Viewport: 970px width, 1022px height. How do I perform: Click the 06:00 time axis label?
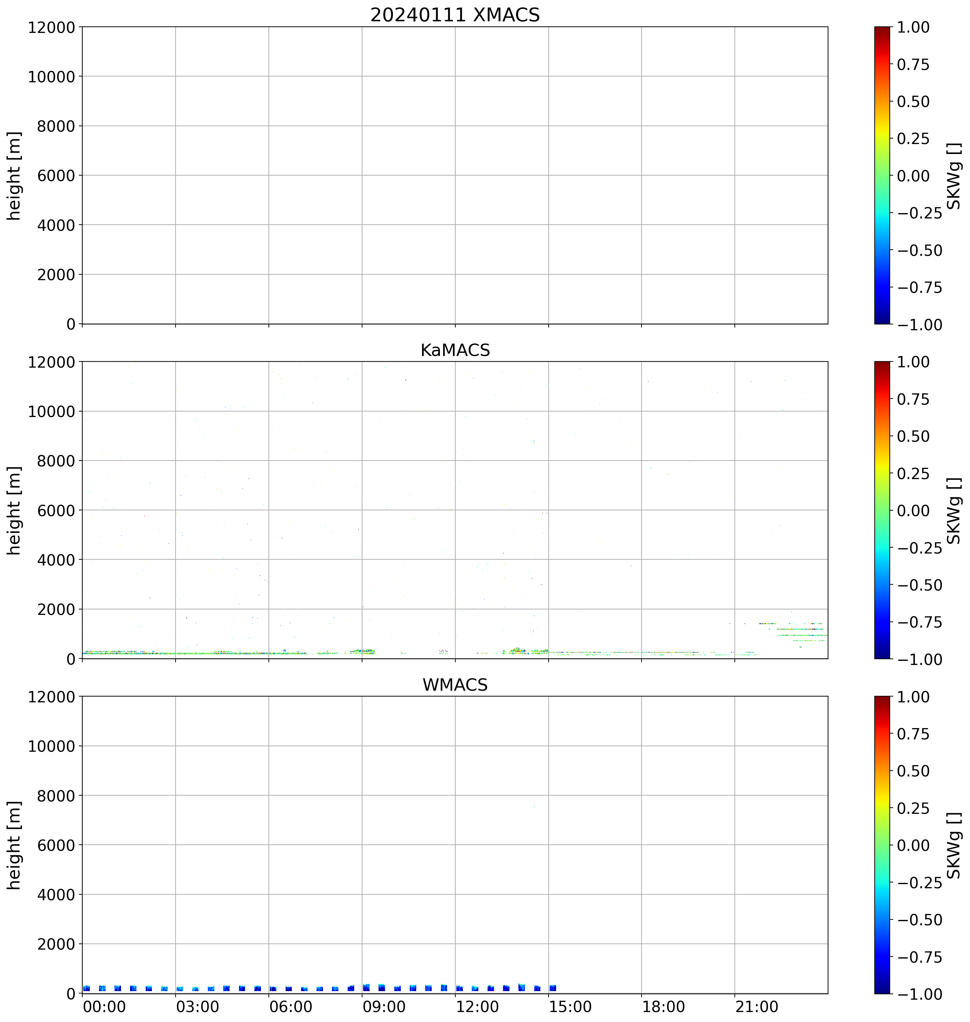pyautogui.click(x=290, y=1007)
